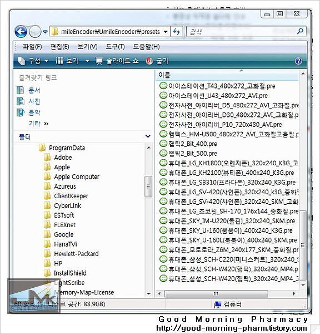Select 햅틱2_Bit_400.pre preset file

click(188, 144)
